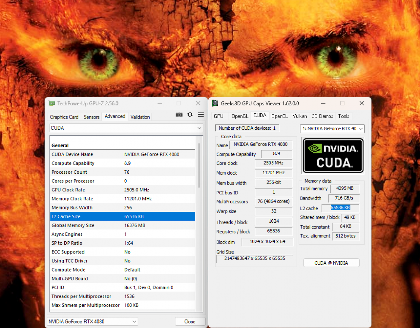Select the Using TCC Driver row
420x328 pixels.
pyautogui.click(x=123, y=261)
